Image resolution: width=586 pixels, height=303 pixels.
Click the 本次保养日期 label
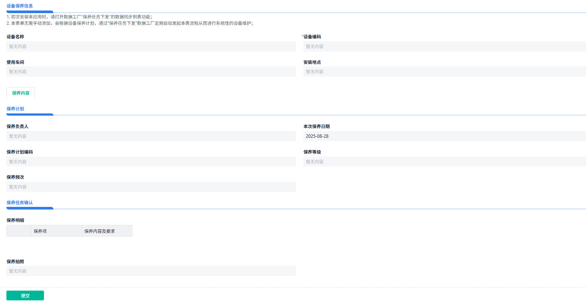click(316, 127)
